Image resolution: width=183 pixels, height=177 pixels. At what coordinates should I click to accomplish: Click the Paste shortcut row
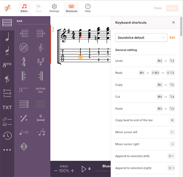click(x=145, y=109)
